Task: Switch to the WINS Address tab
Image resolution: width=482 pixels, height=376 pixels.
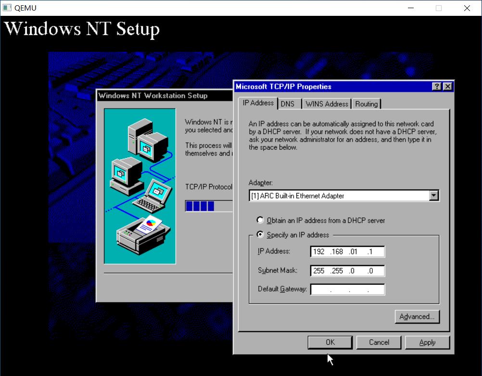Action: pyautogui.click(x=326, y=104)
